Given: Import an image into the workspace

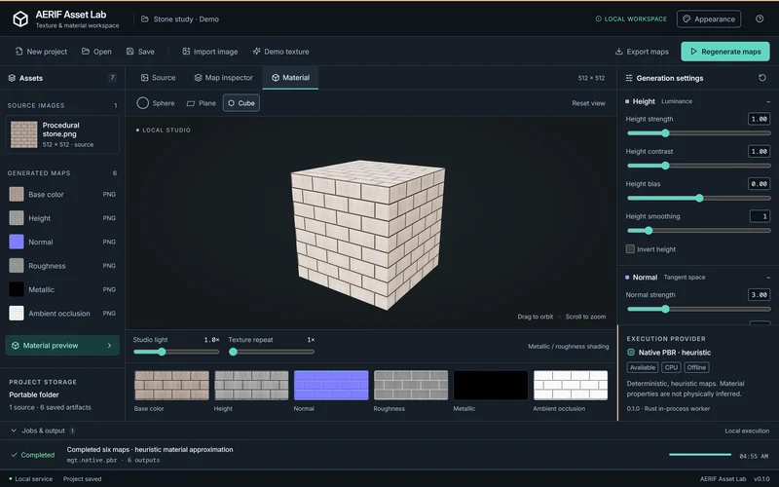Looking at the screenshot, I should pyautogui.click(x=209, y=52).
